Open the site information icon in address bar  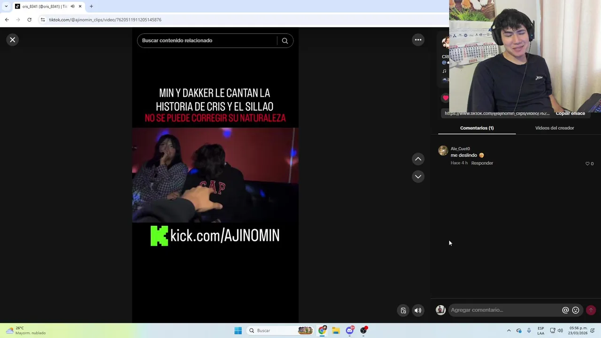[x=43, y=20]
